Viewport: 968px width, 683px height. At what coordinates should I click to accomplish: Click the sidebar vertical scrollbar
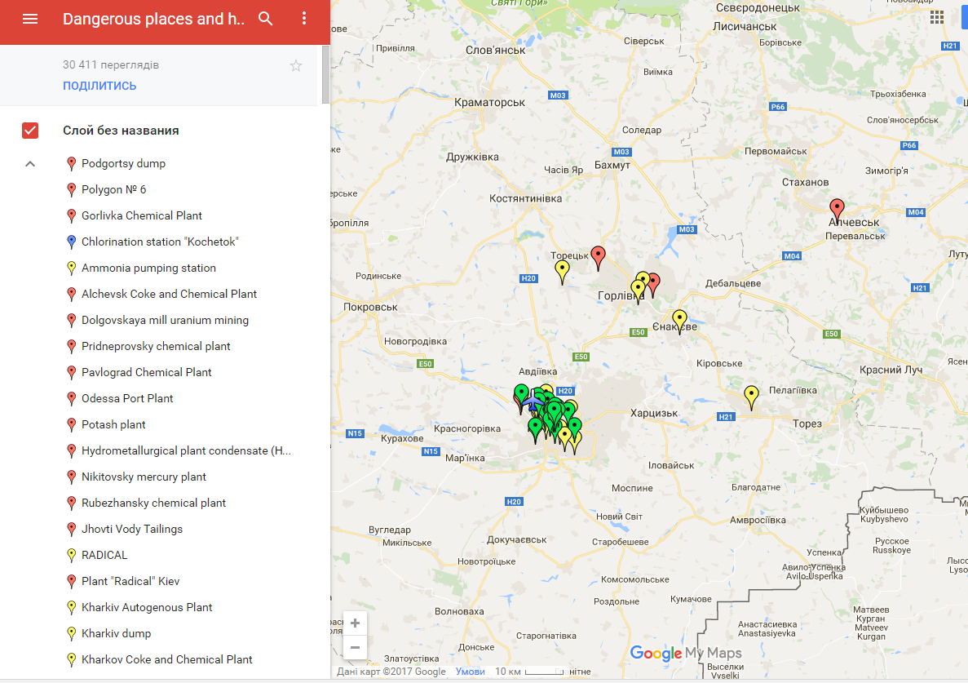pos(325,74)
